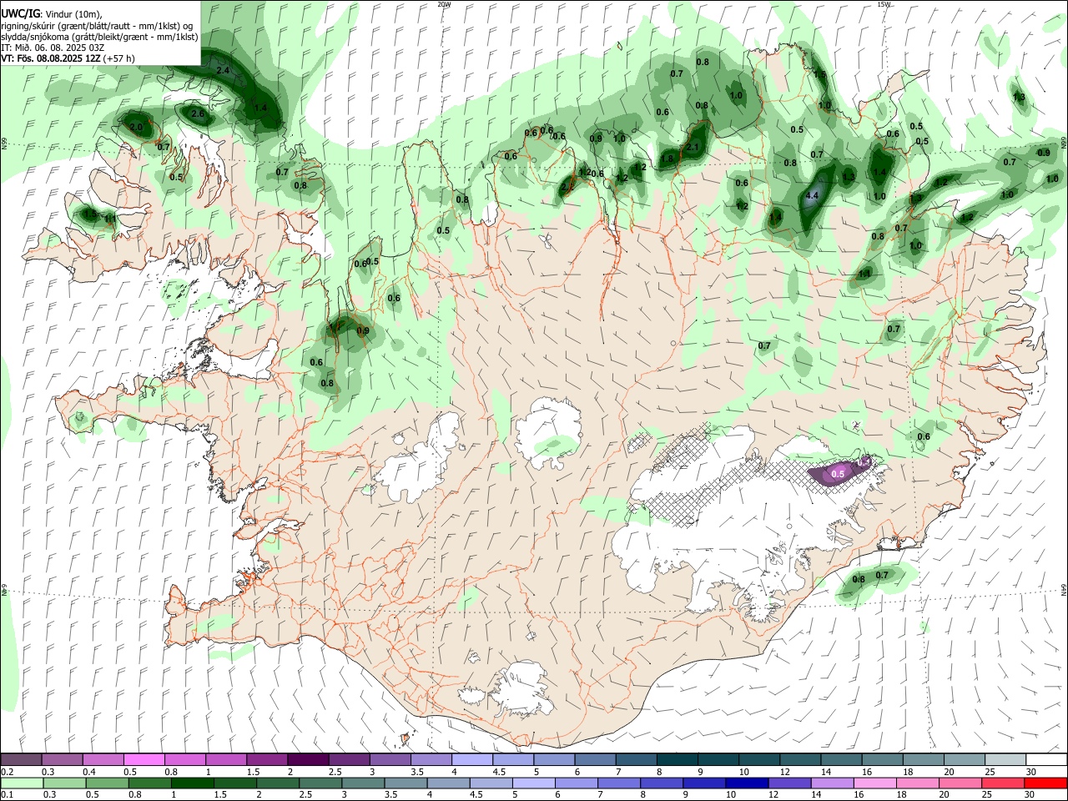Click the 0.2 label under the snow scale

pos(7,772)
